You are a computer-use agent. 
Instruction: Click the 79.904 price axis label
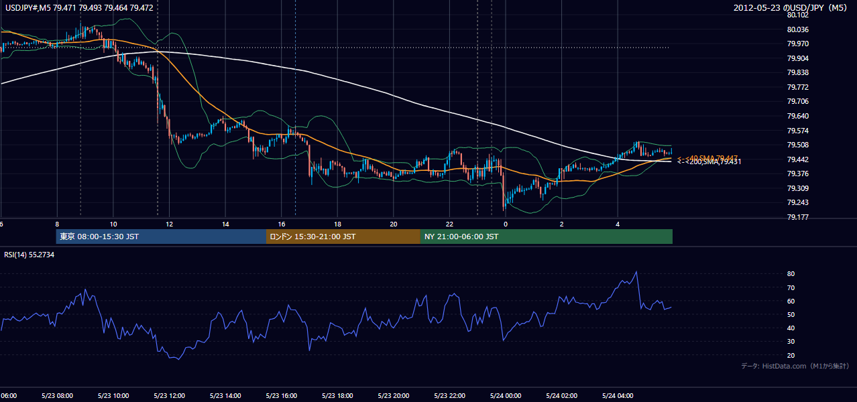(x=797, y=58)
